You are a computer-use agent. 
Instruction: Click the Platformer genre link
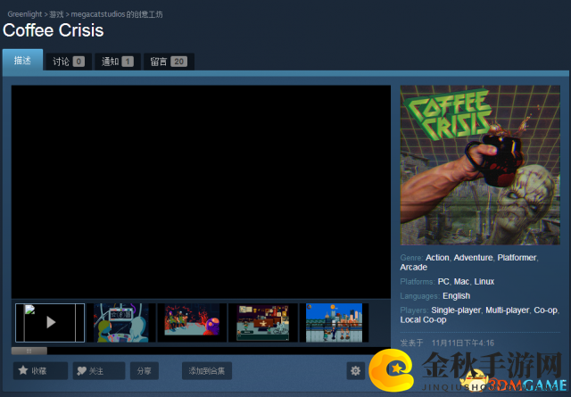(x=517, y=258)
